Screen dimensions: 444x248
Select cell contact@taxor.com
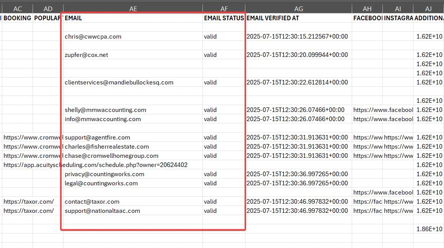pos(133,202)
